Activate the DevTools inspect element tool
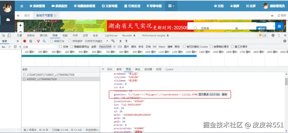The height and width of the screenshot is (133, 288). point(4,36)
